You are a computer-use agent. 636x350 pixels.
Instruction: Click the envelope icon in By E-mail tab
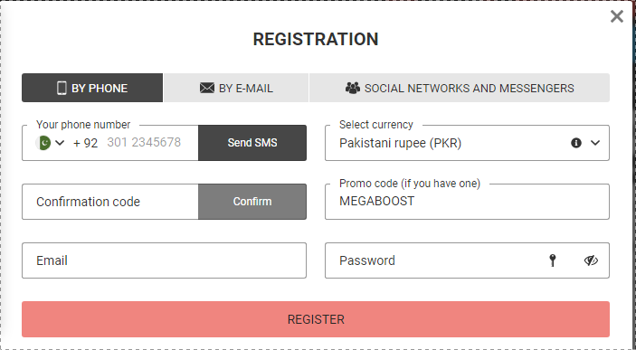[x=207, y=88]
